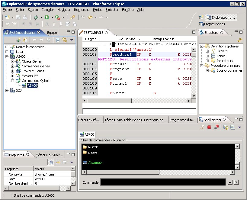Minimize the Structure panel
Image resolution: width=247 pixels, height=200 pixels.
(236, 31)
